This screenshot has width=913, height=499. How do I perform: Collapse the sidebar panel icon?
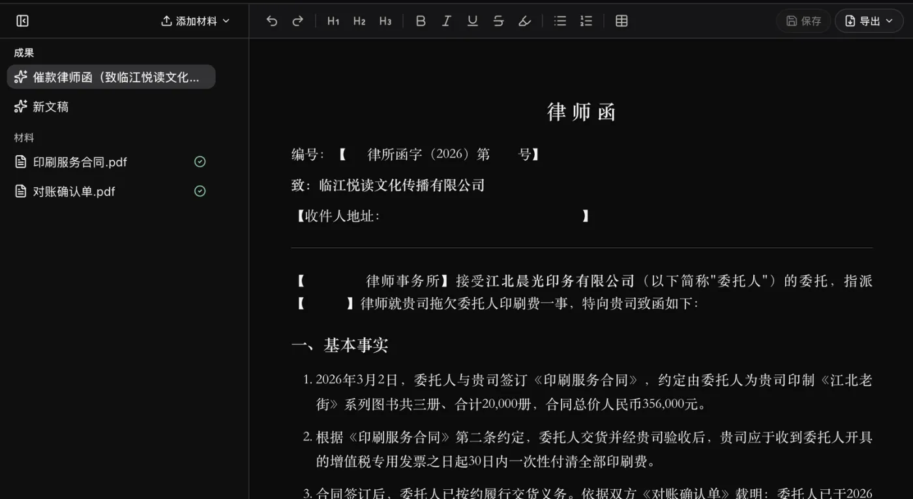(22, 21)
